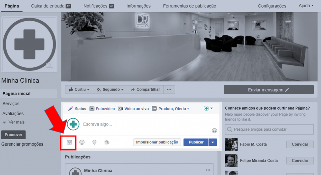321x175 pixels.
Task: Click Impulsionar publicação button
Action: pyautogui.click(x=157, y=142)
